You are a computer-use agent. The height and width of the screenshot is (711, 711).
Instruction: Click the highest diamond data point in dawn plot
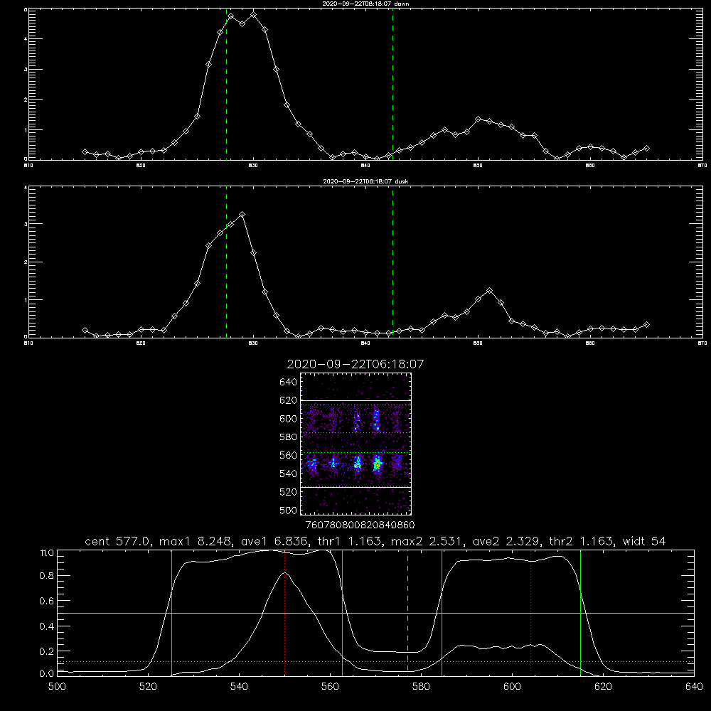tap(254, 15)
